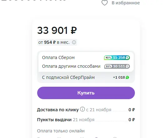Select "Доставка по клику" delivery option
This screenshot has height=138, width=163.
point(86,110)
